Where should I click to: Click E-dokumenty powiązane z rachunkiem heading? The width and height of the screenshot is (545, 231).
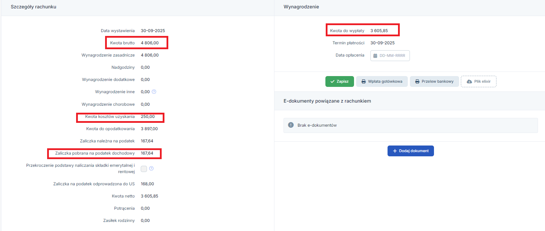tap(327, 101)
